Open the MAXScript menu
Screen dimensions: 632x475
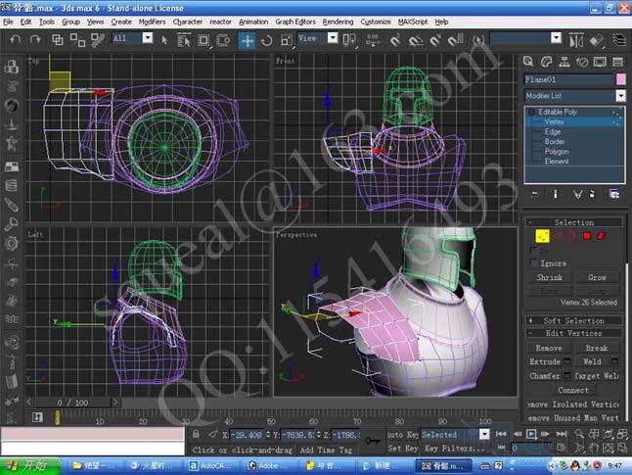(413, 22)
